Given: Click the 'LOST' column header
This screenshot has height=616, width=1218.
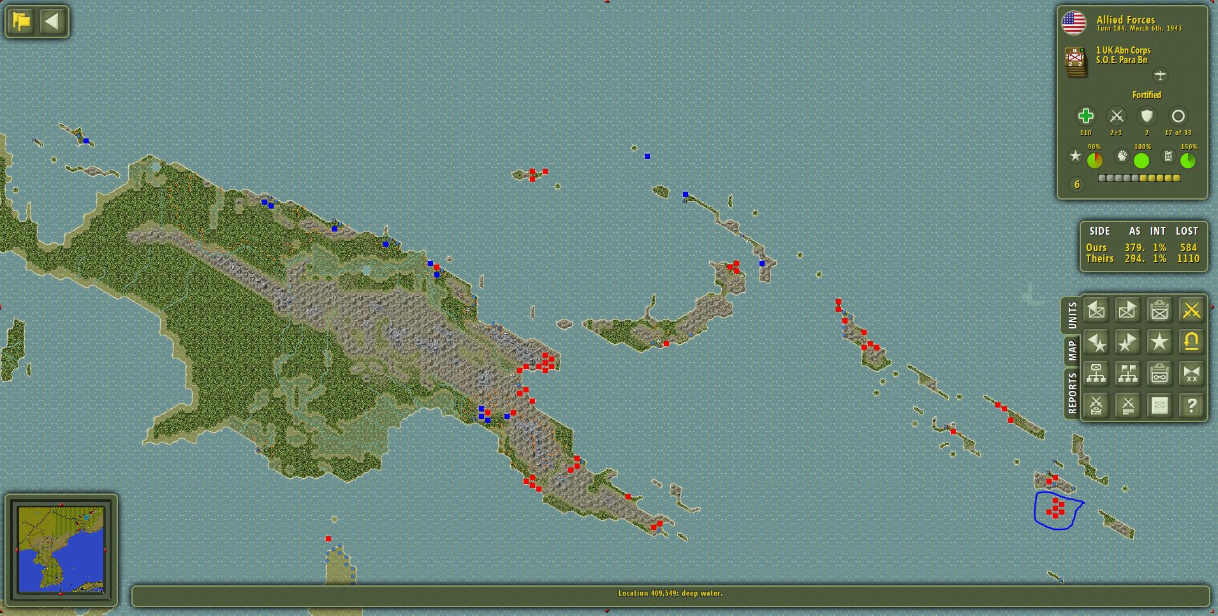Looking at the screenshot, I should click(1187, 231).
